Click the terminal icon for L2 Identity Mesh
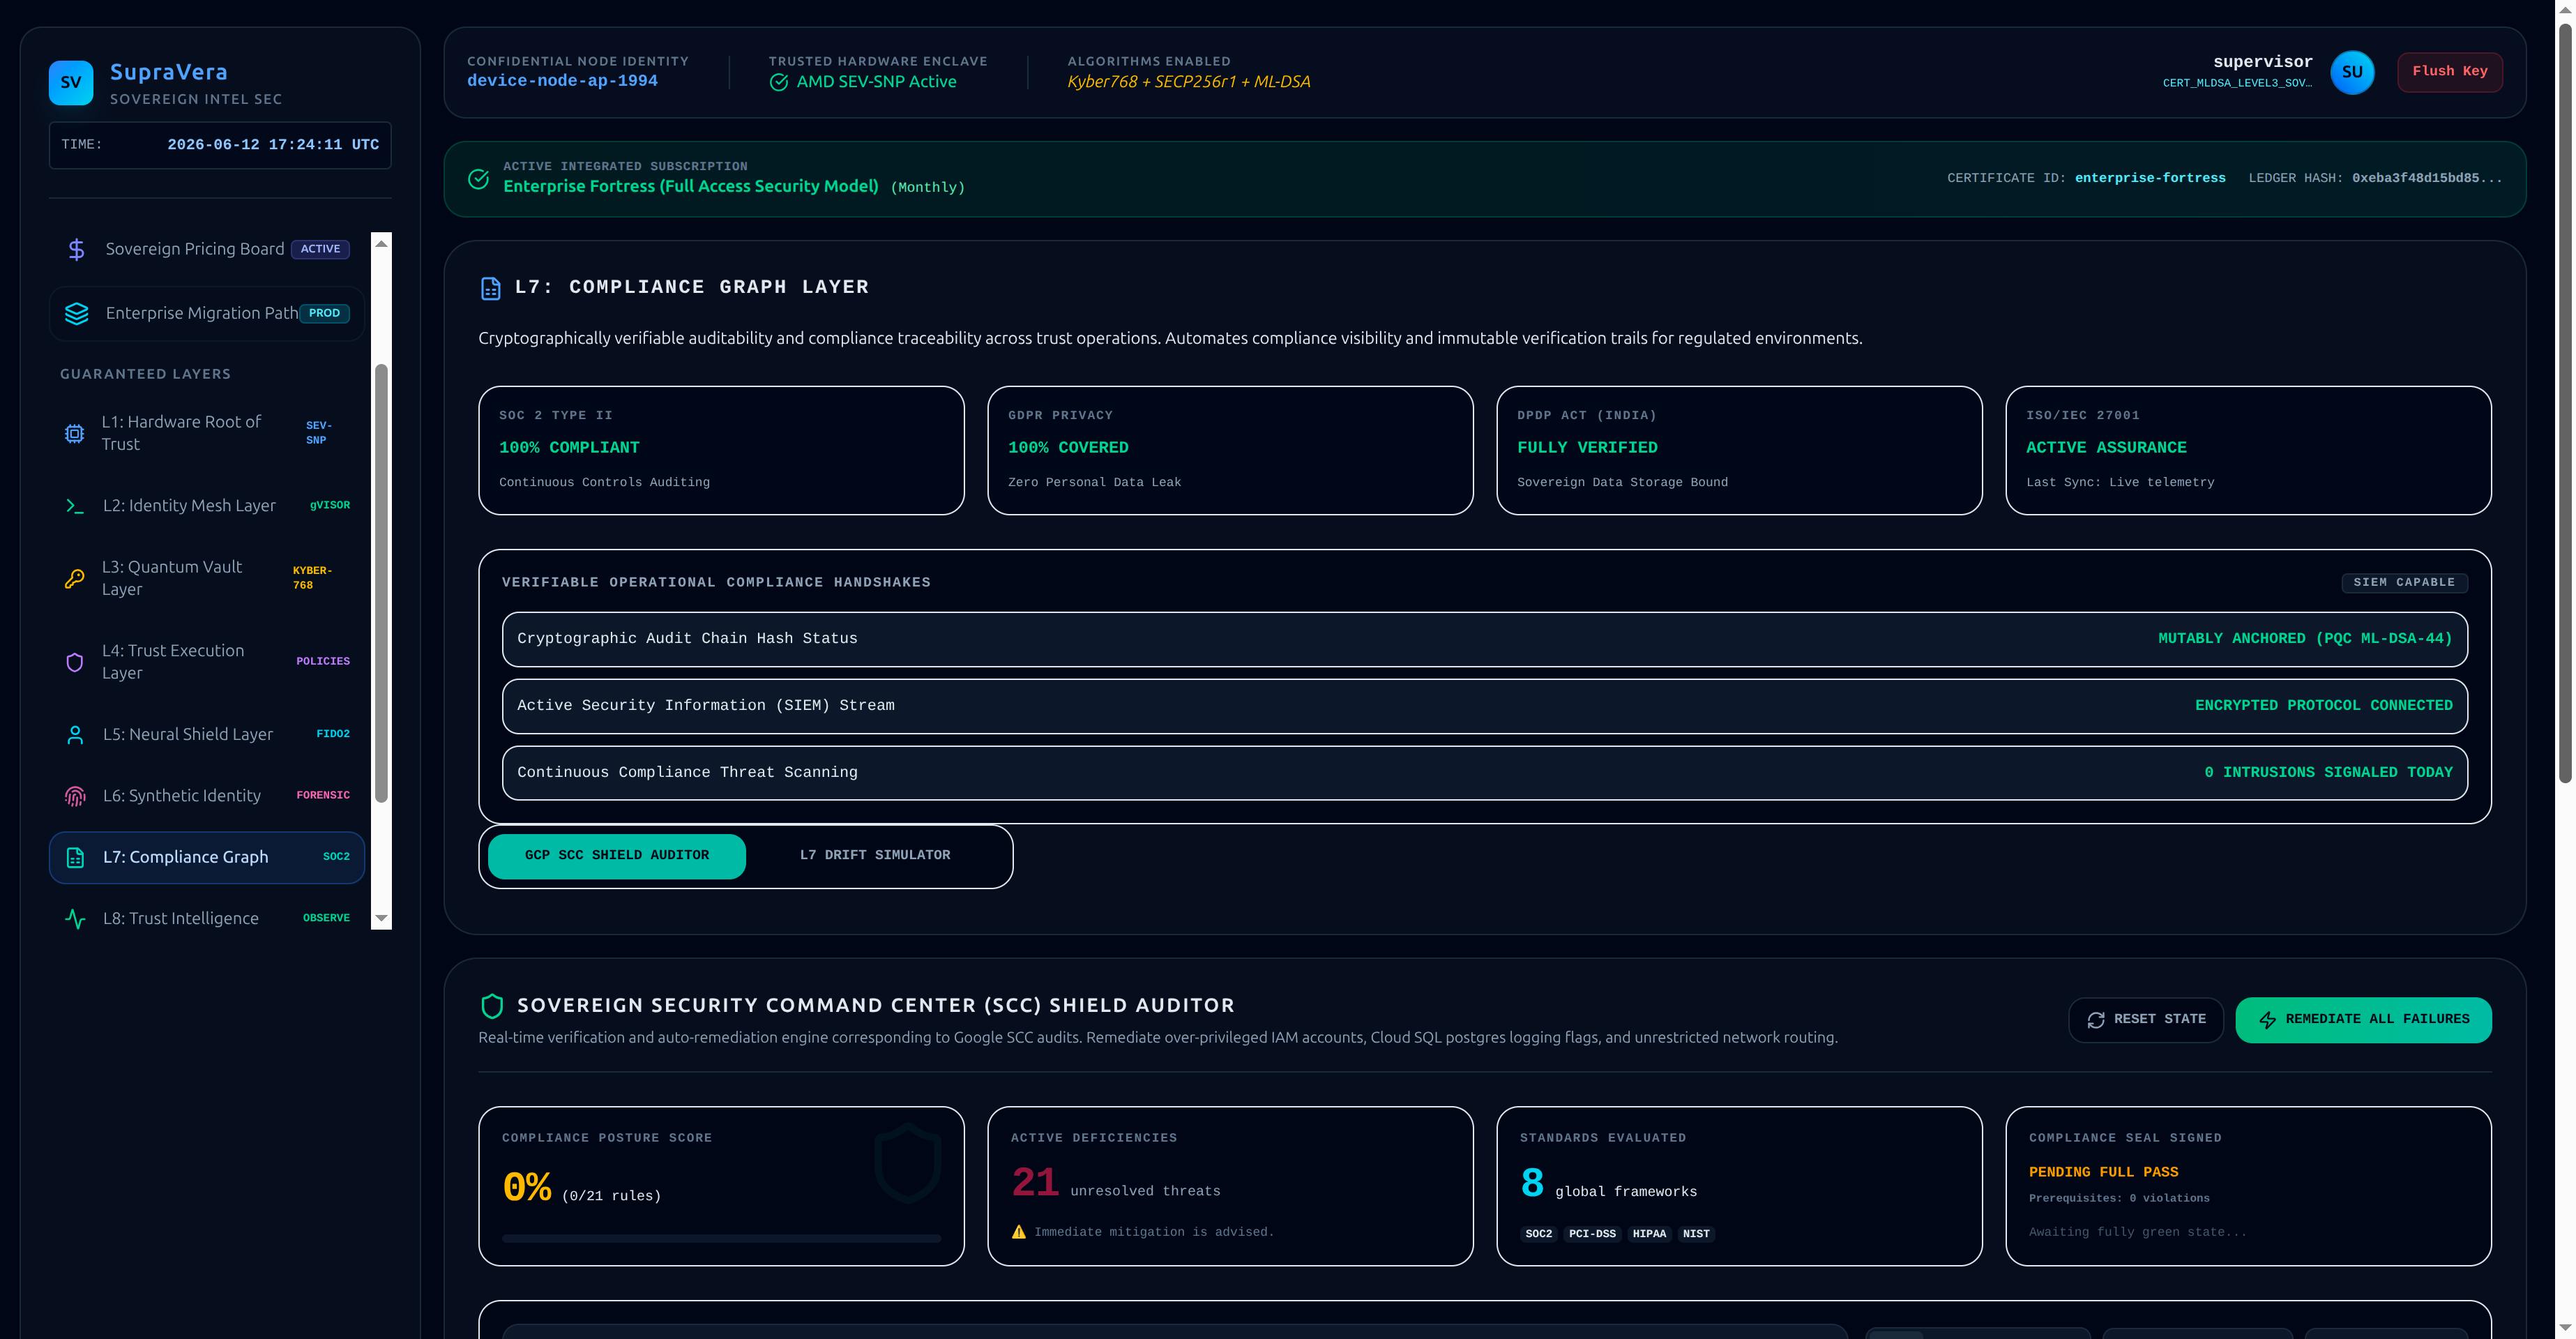Screen dimensions: 2576x1339 [75, 506]
